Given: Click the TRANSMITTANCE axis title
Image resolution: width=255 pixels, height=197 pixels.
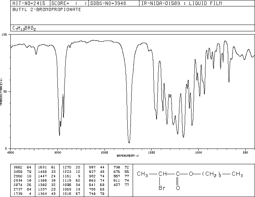Looking at the screenshot, I should point(1,92).
